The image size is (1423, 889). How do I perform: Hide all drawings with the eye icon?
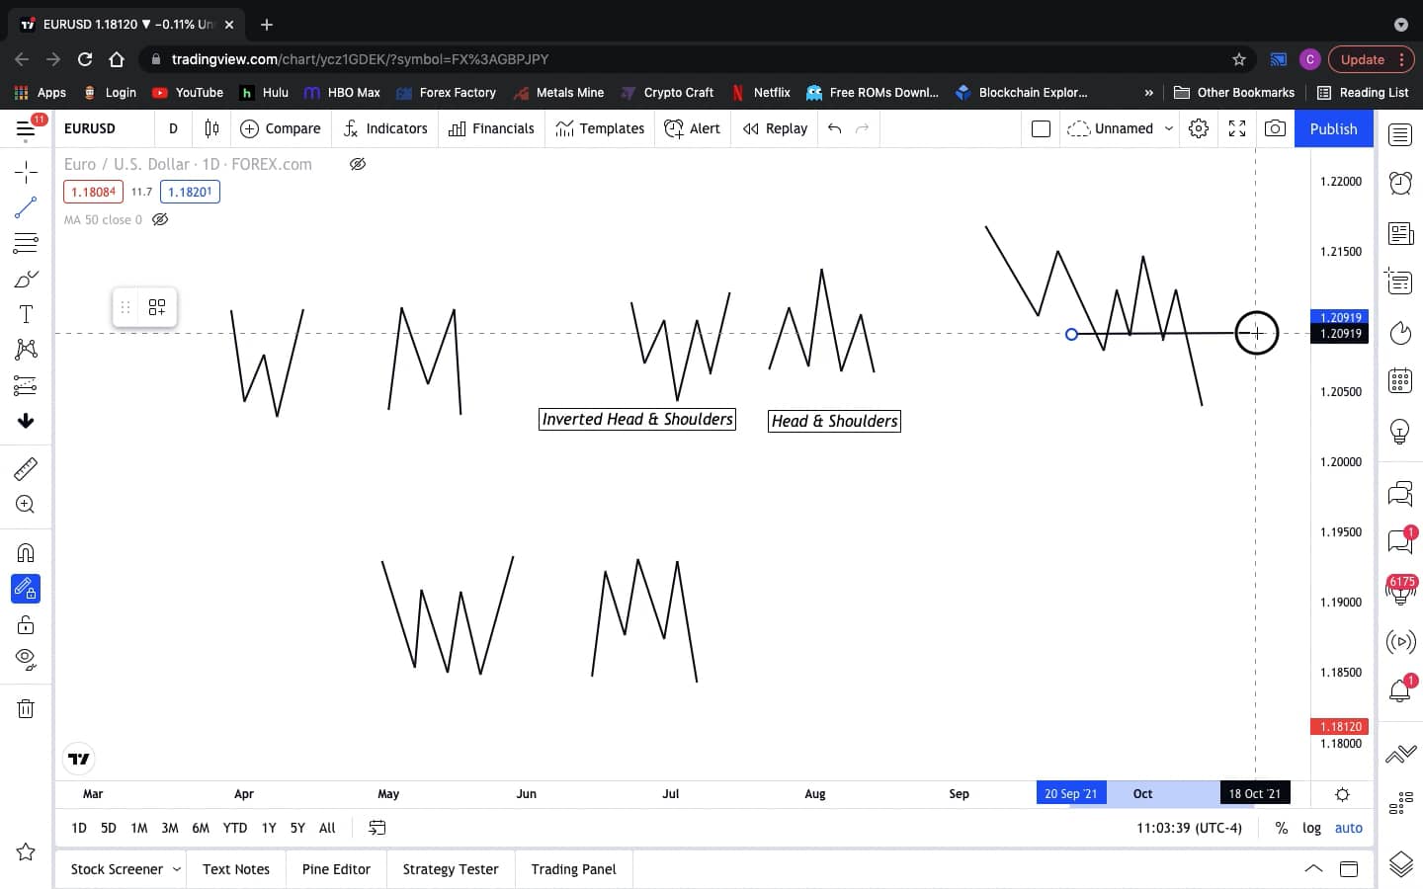click(x=26, y=659)
